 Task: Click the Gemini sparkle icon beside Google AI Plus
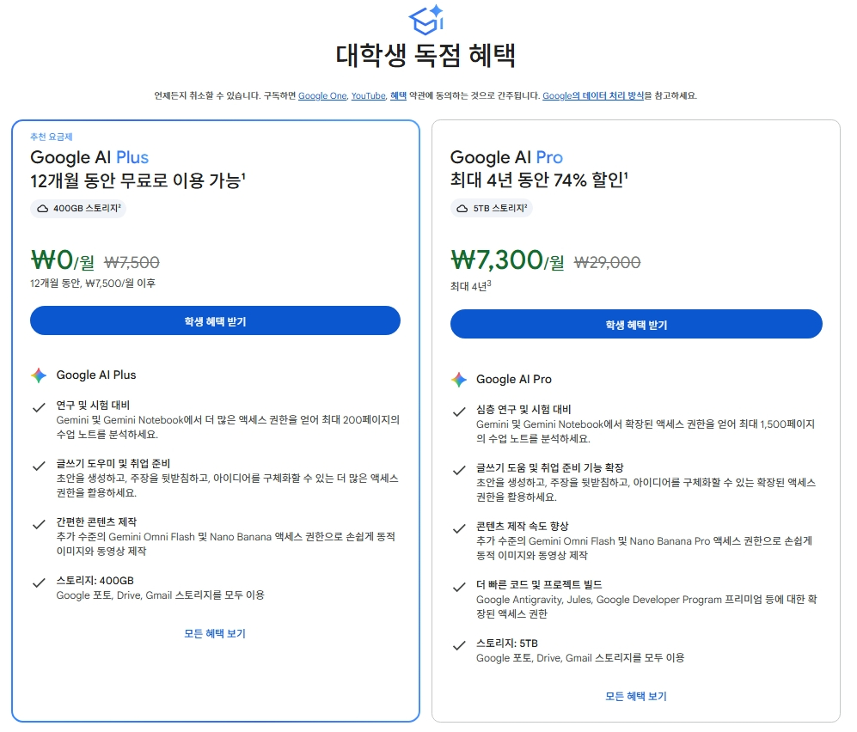coord(39,375)
